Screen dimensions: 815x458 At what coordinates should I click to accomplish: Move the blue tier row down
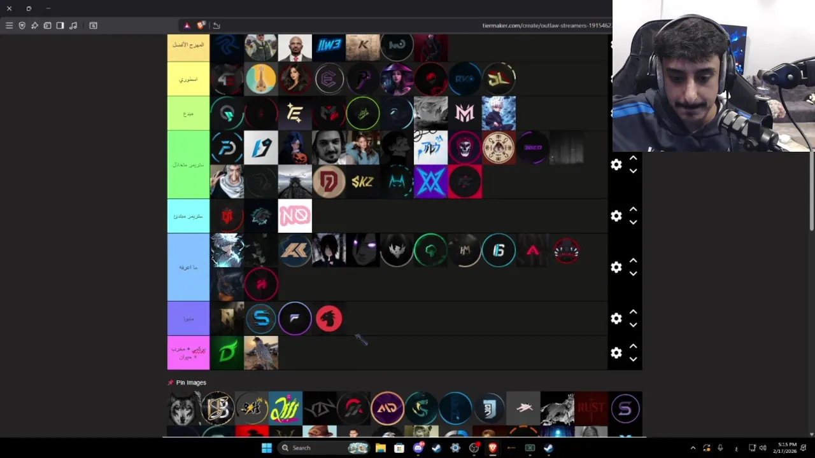click(x=633, y=274)
